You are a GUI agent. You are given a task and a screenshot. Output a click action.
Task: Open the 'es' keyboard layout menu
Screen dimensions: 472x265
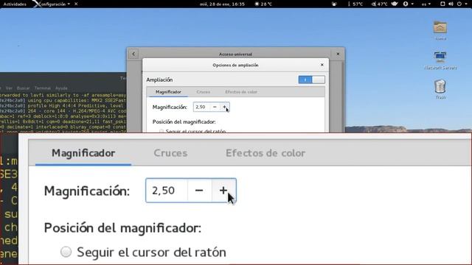tap(426, 4)
